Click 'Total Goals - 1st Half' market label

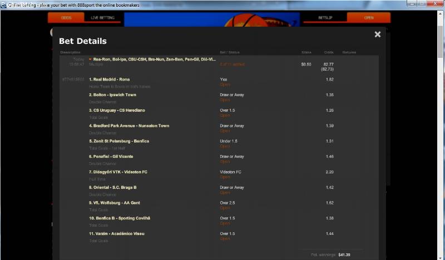pyautogui.click(x=107, y=148)
